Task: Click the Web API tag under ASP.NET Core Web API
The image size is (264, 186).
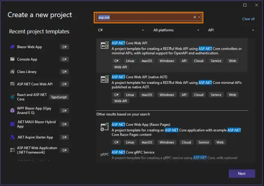Action: (121, 67)
